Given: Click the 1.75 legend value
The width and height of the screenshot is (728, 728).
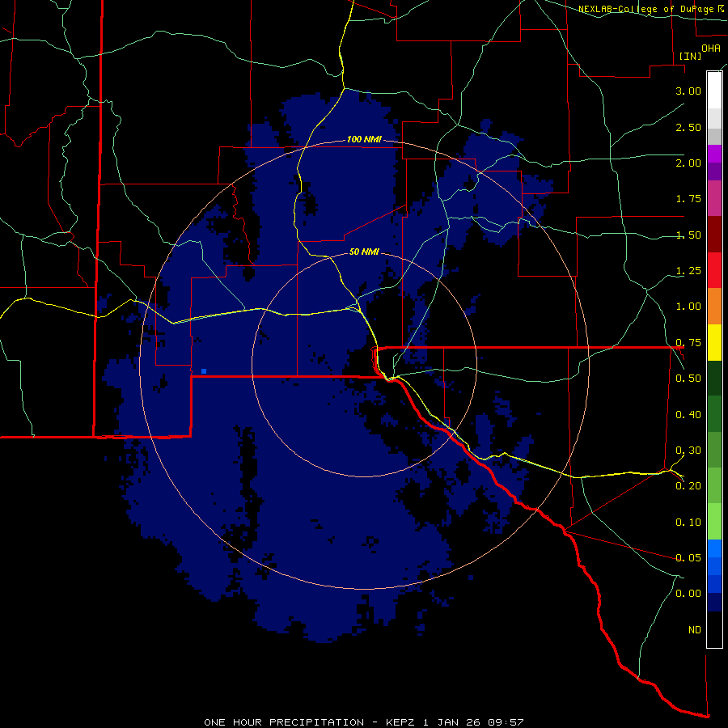Looking at the screenshot, I should (x=688, y=199).
